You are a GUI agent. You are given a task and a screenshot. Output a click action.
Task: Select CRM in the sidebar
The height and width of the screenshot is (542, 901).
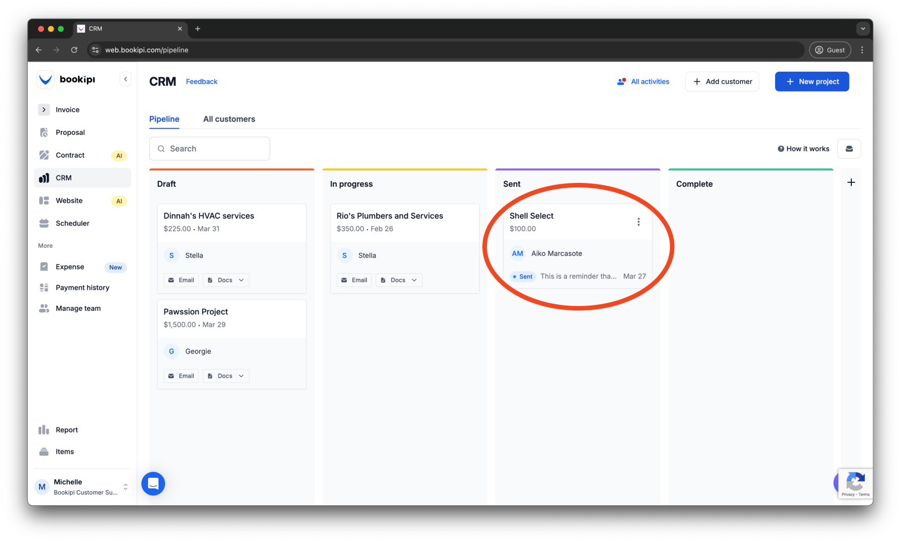click(x=82, y=178)
